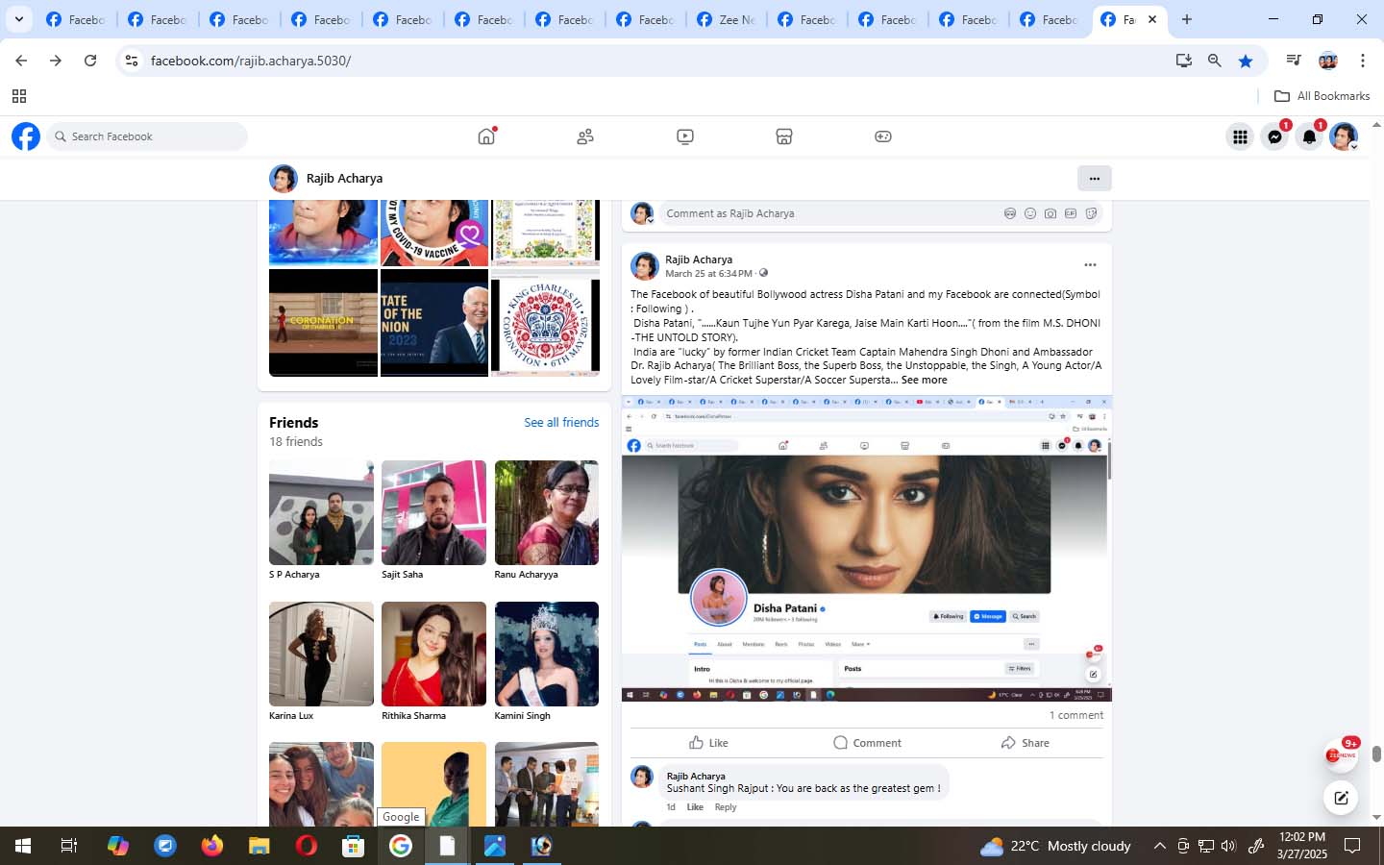Open the Windows Start menu
The height and width of the screenshot is (865, 1384).
click(23, 846)
